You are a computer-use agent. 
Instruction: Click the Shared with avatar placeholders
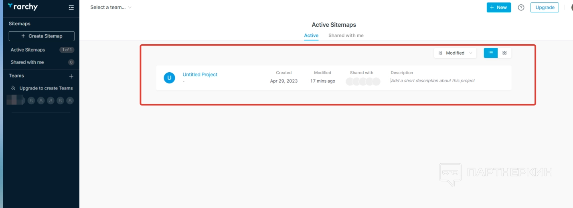(363, 81)
